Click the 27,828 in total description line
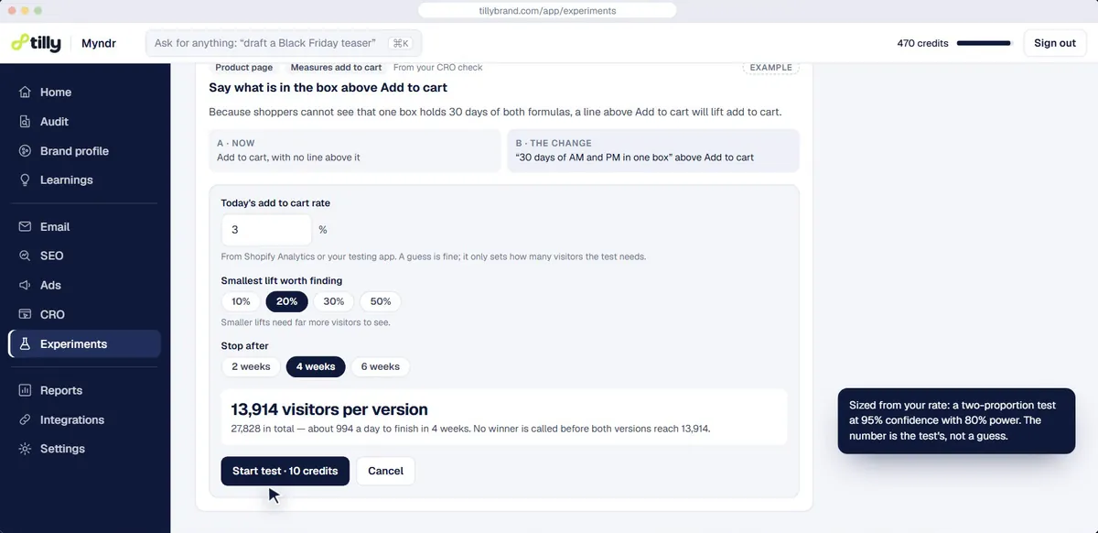Screen dimensions: 1098x533 click(470, 429)
